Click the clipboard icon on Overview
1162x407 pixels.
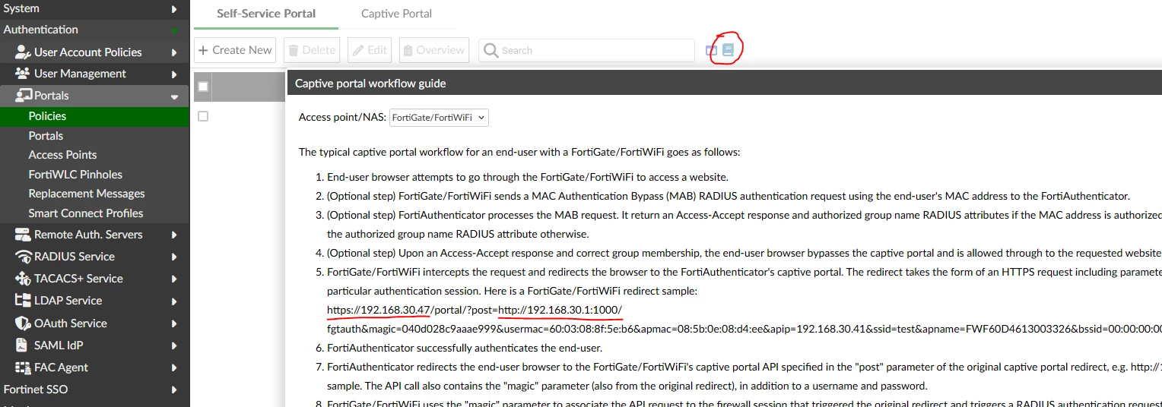click(408, 50)
